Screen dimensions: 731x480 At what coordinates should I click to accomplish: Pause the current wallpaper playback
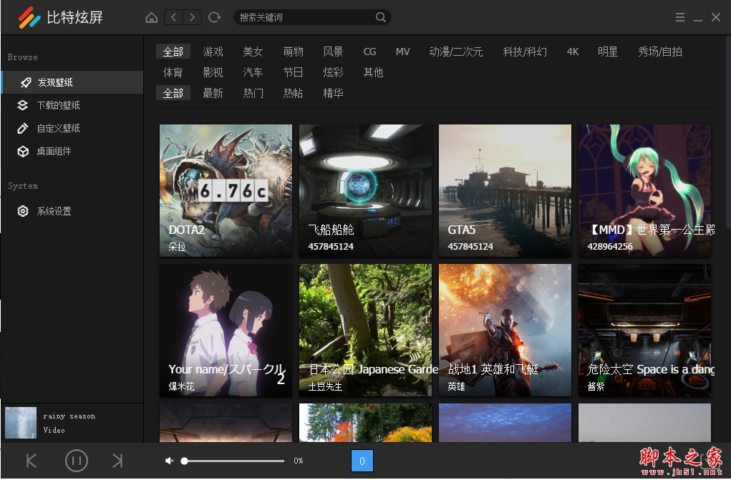pyautogui.click(x=77, y=461)
